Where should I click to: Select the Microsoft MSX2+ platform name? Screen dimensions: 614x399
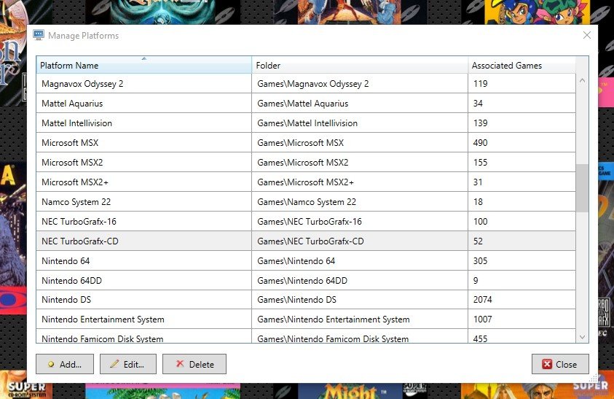pos(75,182)
